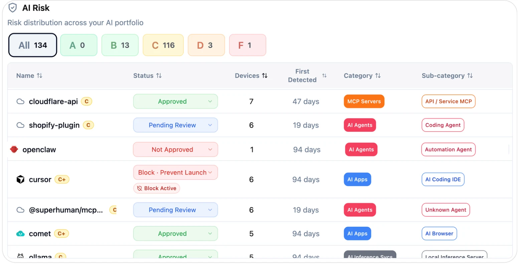519x264 pixels.
Task: Filter by grade F 1
Action: point(247,45)
